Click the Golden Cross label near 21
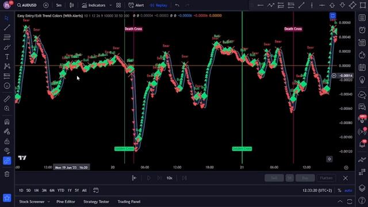Screen dimensions: 368x207 [x=242, y=149]
